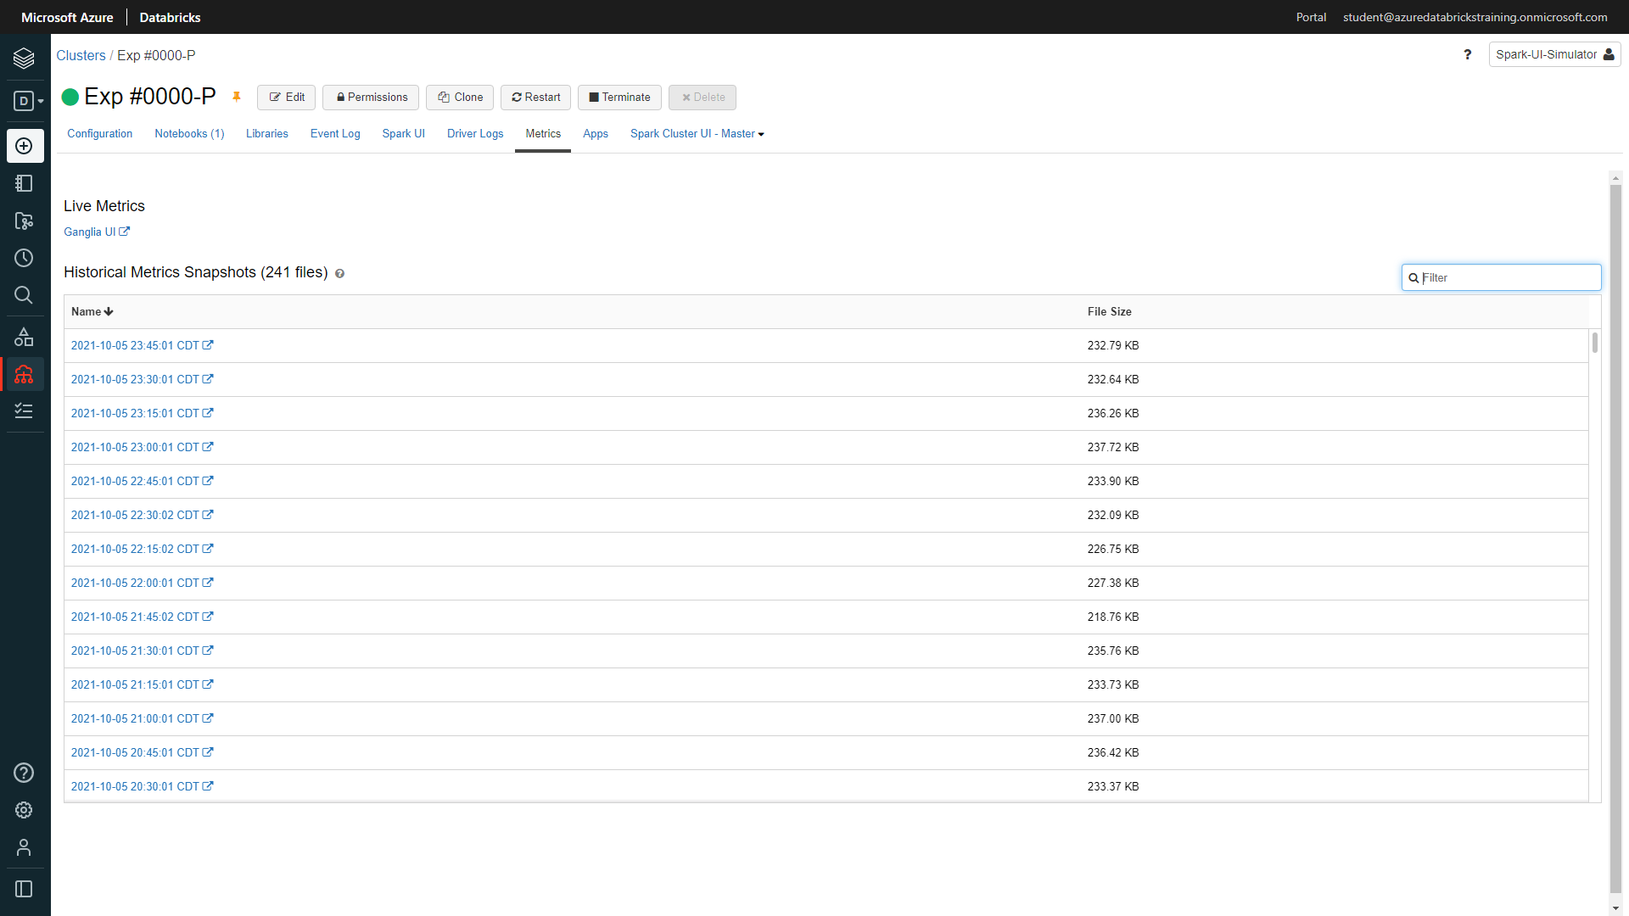Screen dimensions: 1629x916
Task: Open the Recents clock icon
Action: tap(24, 258)
